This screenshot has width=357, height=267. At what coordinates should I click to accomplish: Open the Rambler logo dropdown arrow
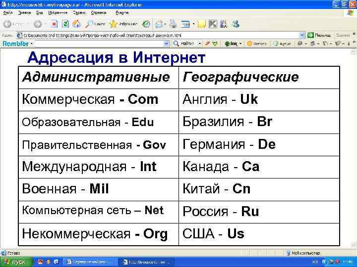tap(32, 44)
